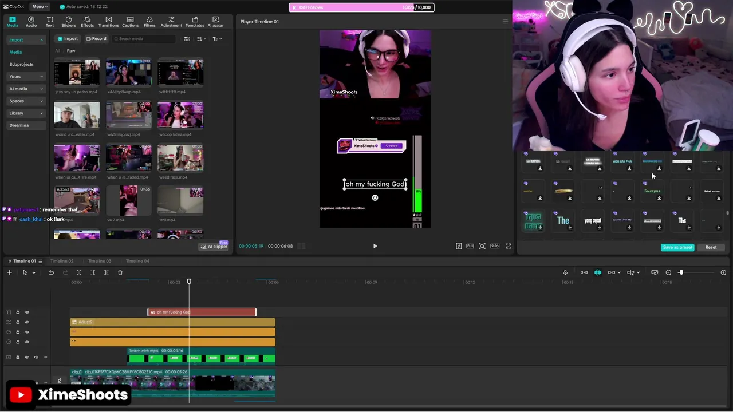Click the Import media button

point(68,39)
